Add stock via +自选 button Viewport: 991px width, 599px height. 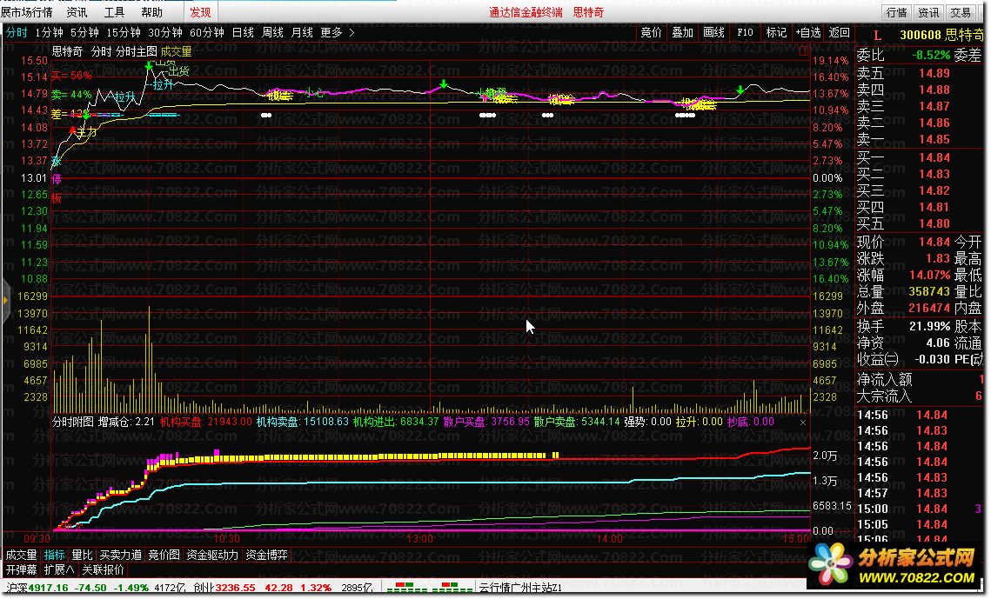pyautogui.click(x=808, y=32)
